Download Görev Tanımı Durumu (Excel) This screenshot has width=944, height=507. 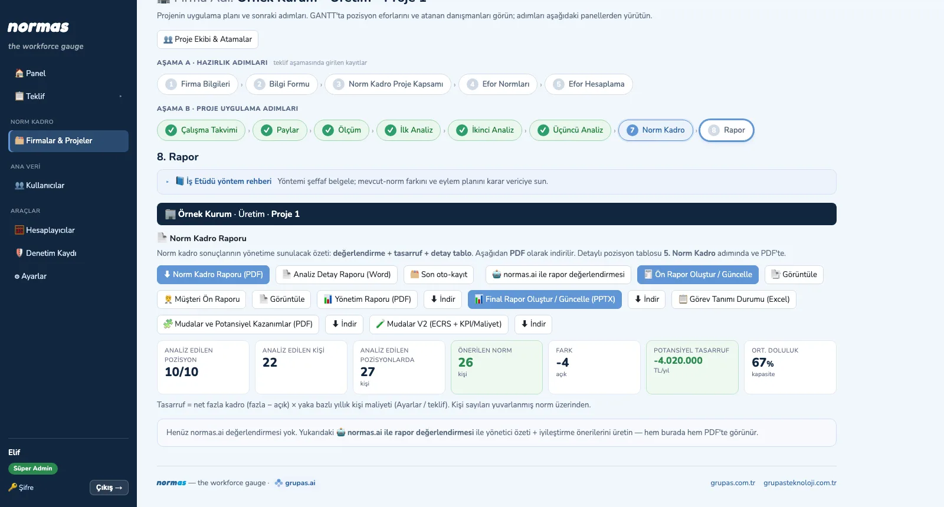pyautogui.click(x=734, y=299)
